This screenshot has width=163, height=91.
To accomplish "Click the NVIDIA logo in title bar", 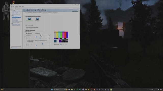I will (x=11, y=5).
